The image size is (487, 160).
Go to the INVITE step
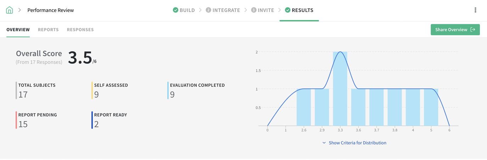point(263,10)
